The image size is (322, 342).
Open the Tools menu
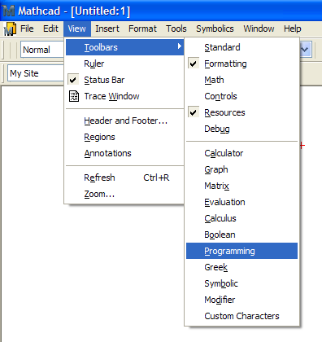click(x=176, y=28)
